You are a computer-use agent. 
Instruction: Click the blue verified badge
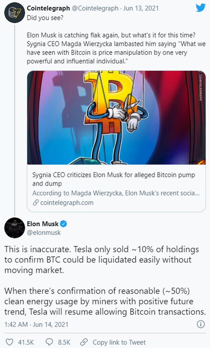click(64, 224)
